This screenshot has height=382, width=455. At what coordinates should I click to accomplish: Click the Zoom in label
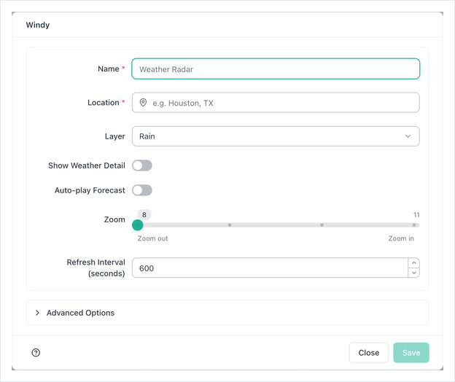(x=401, y=238)
